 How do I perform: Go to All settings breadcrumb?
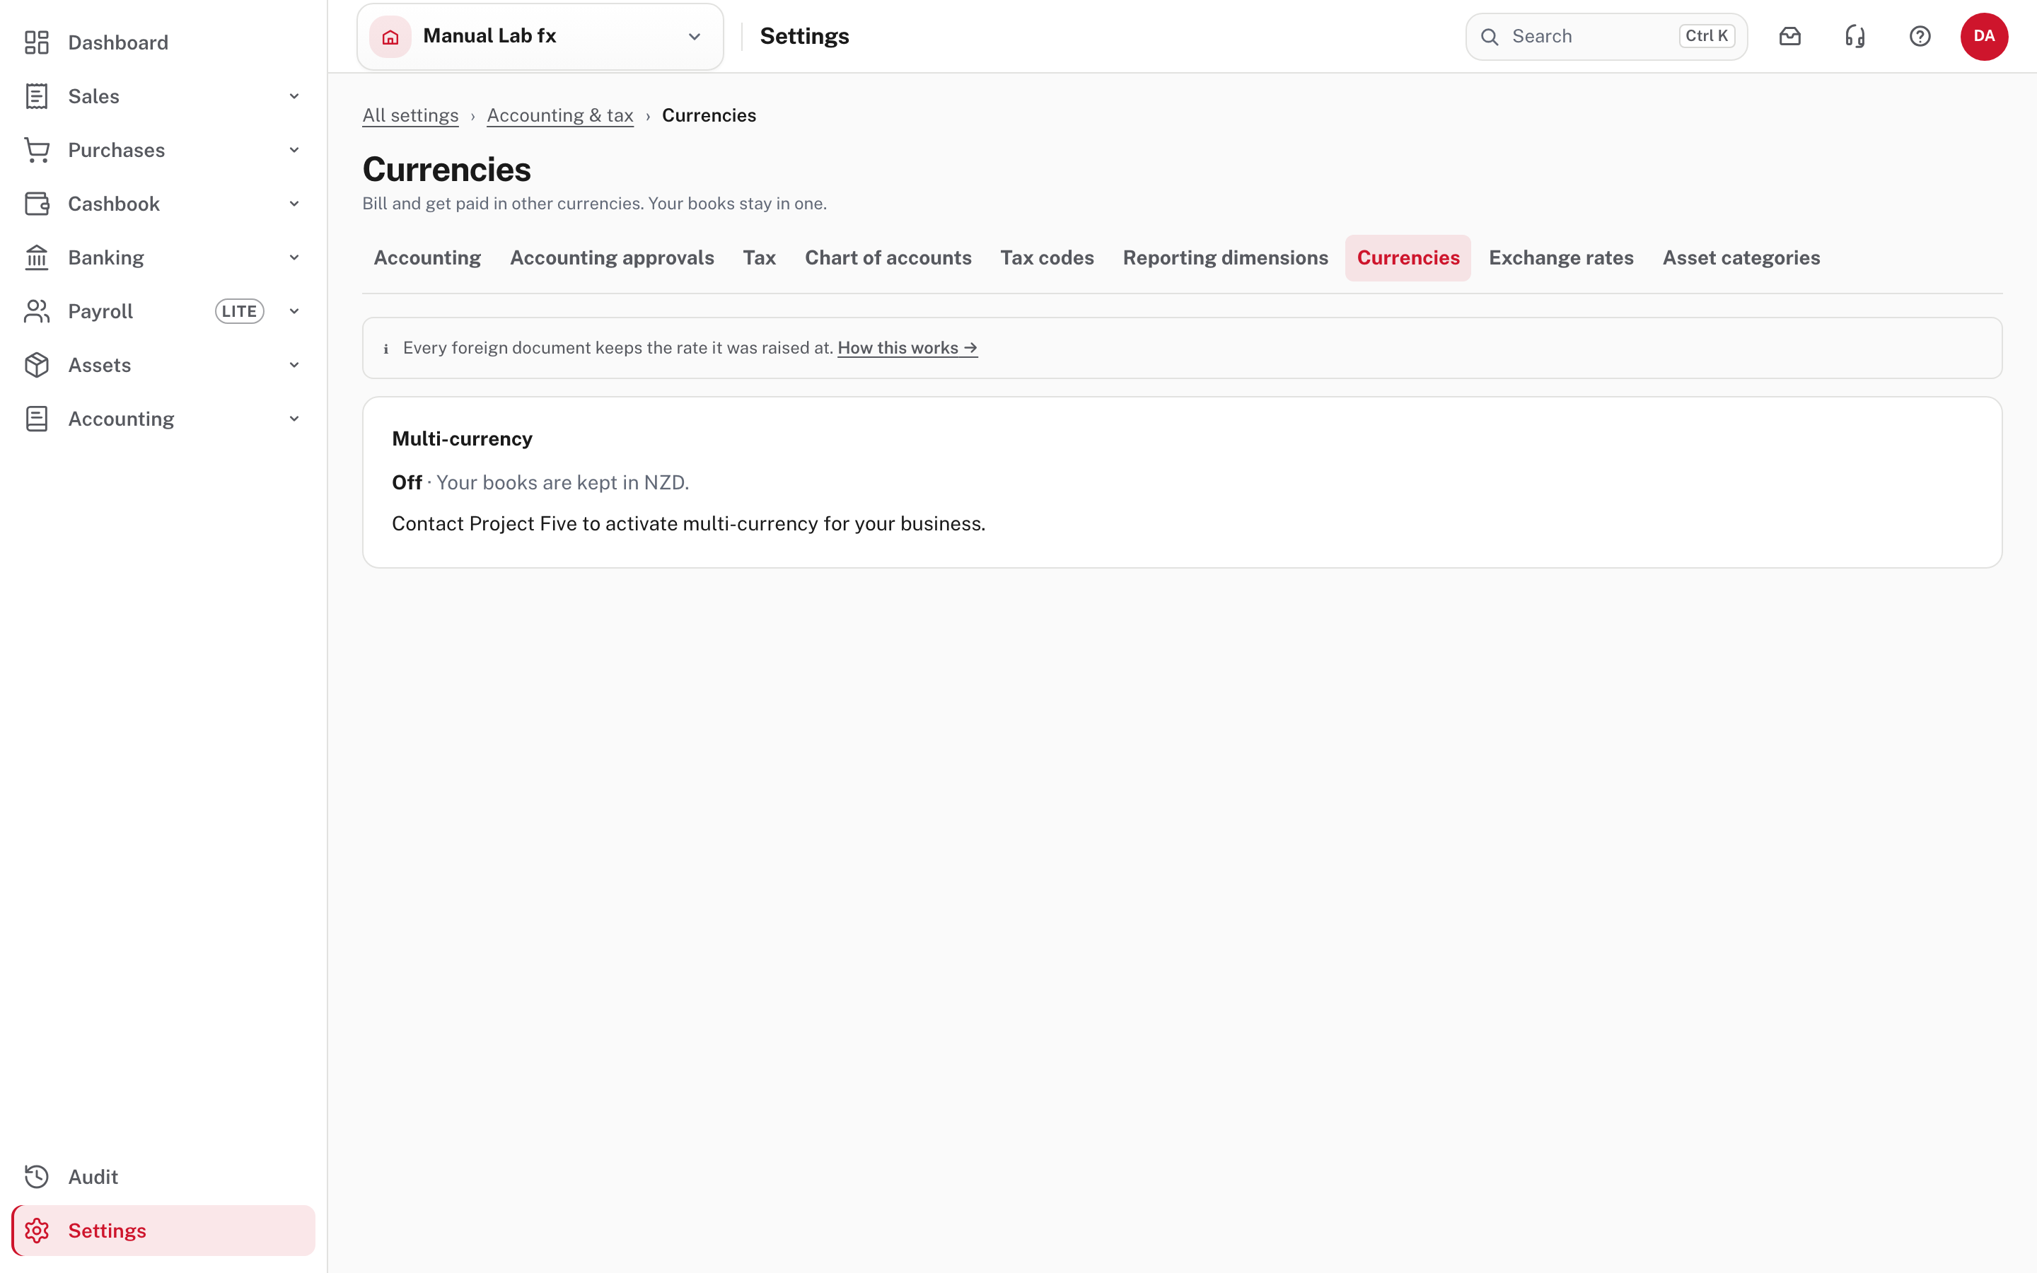411,115
